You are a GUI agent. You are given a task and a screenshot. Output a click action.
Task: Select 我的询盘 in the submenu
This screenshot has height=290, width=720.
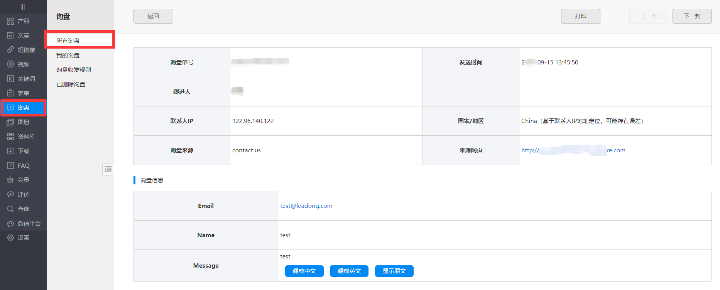[68, 56]
